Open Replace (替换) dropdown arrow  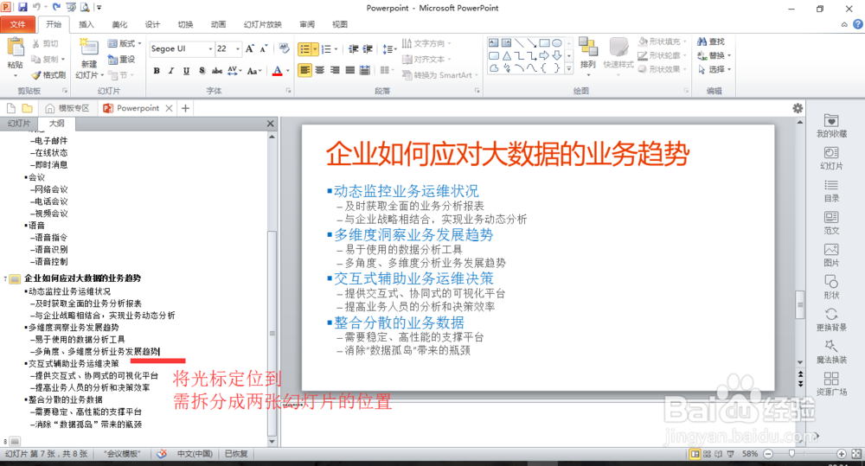pyautogui.click(x=729, y=55)
